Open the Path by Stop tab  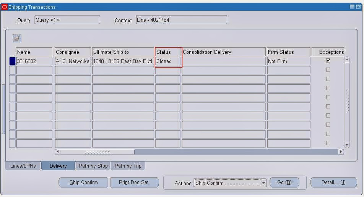pos(93,166)
